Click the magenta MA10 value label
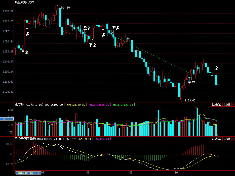This screenshot has width=235, height=176. pyautogui.click(x=100, y=105)
